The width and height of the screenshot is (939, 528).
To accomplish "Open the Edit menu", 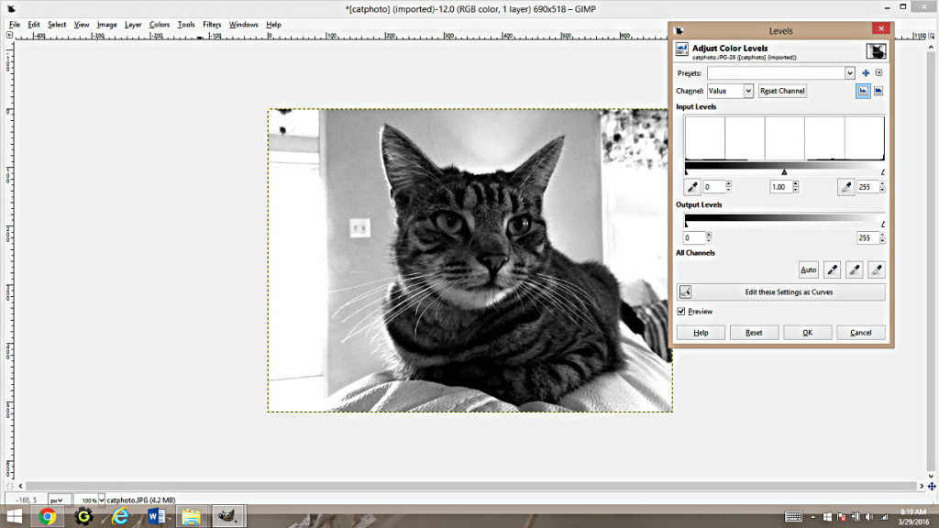I will click(x=34, y=25).
